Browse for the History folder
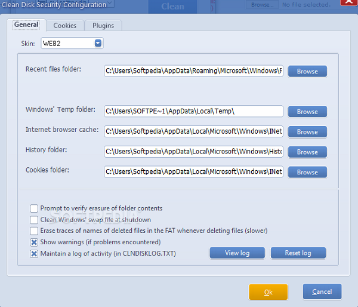358x307 pixels. click(307, 152)
